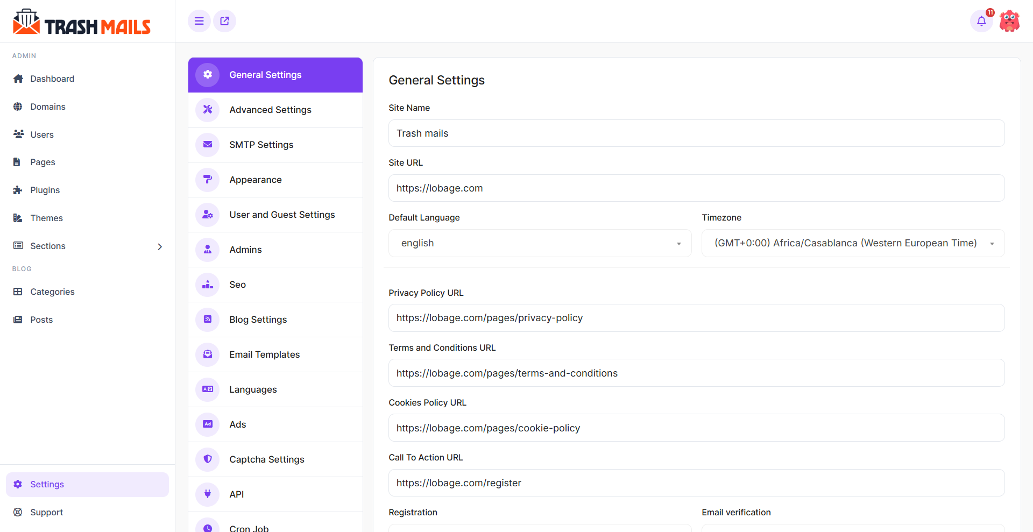Image resolution: width=1033 pixels, height=532 pixels.
Task: Open the Timezone dropdown
Action: [x=852, y=243]
